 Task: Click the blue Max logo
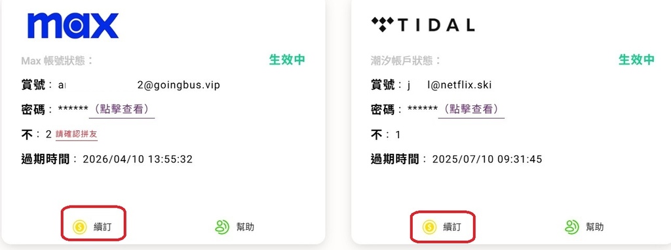pos(73,26)
